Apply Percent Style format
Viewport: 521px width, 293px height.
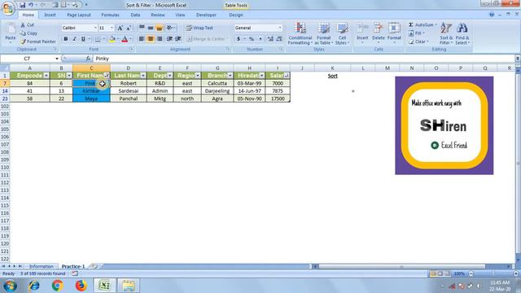tap(252, 39)
